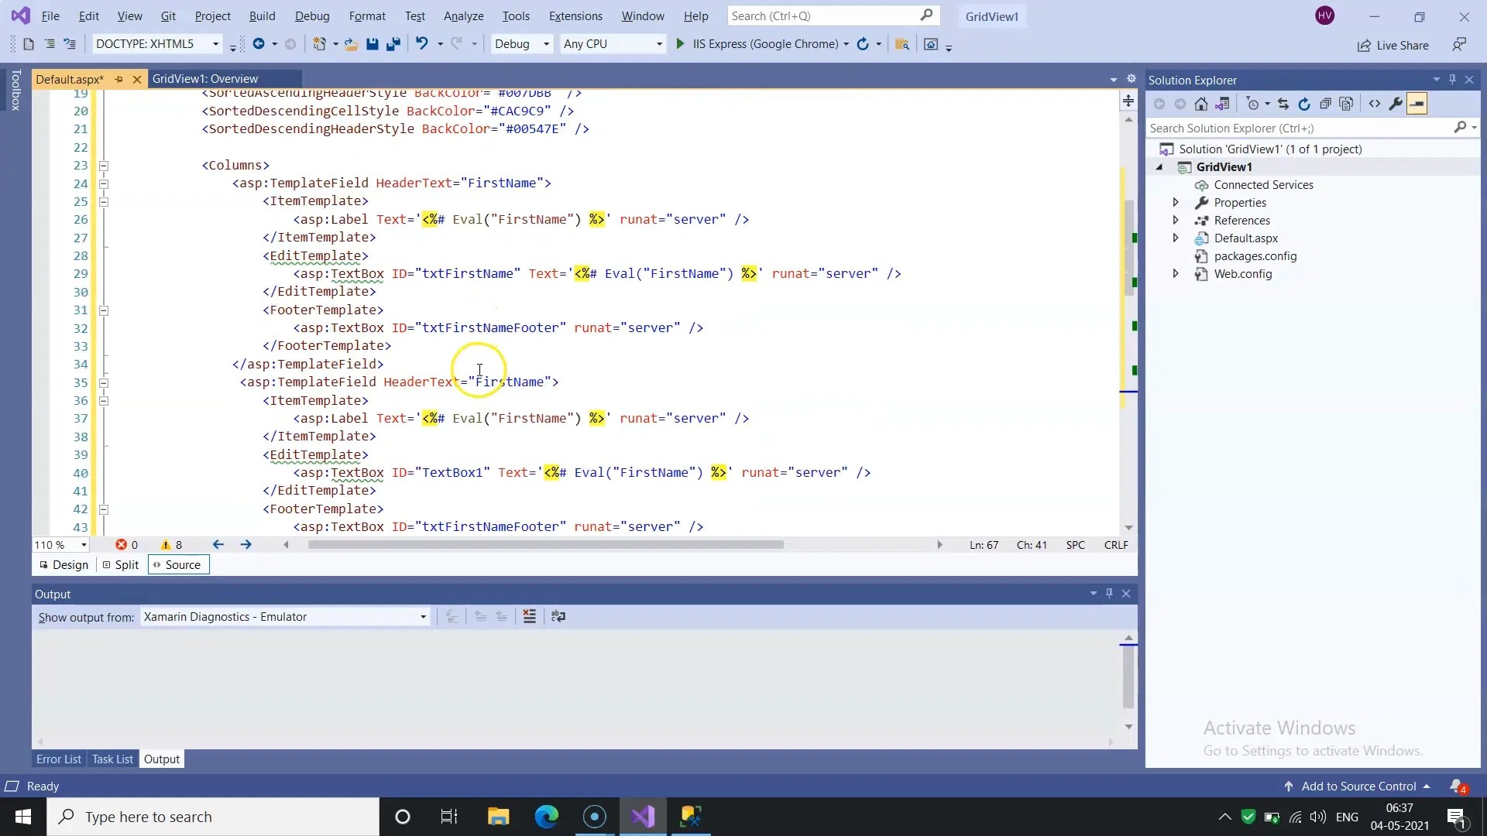
Task: Expand the References node
Action: (x=1174, y=220)
